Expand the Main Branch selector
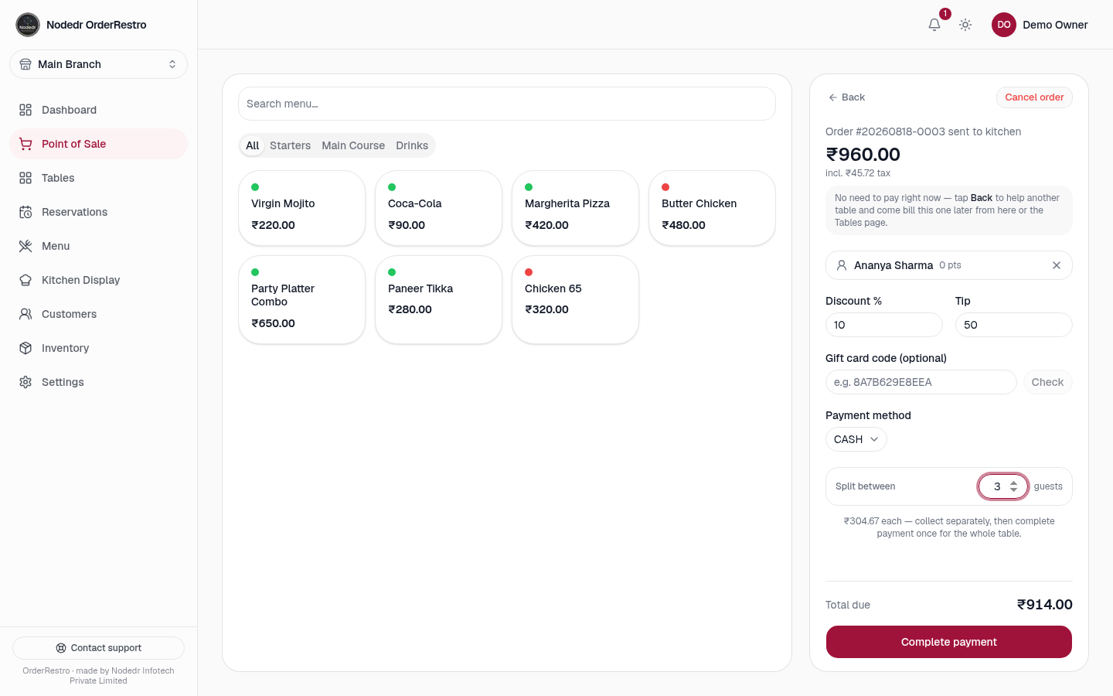Screen dimensions: 1113x696 click(x=98, y=64)
